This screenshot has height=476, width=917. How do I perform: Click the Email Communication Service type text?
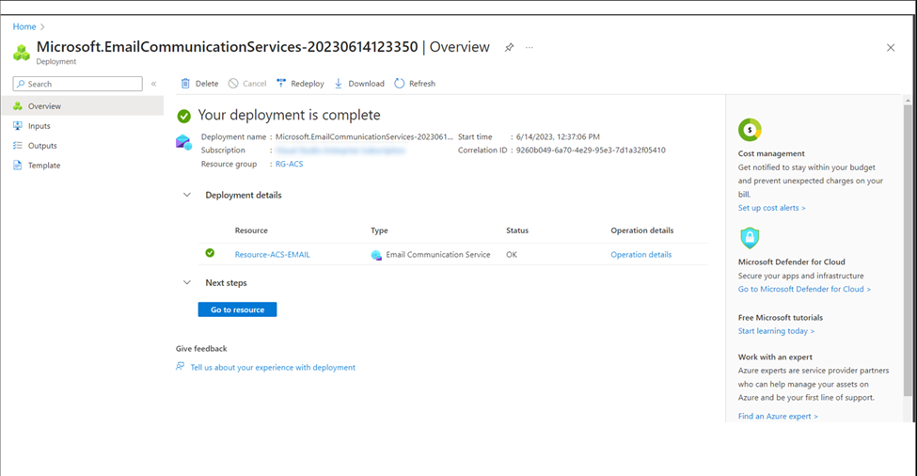[438, 254]
